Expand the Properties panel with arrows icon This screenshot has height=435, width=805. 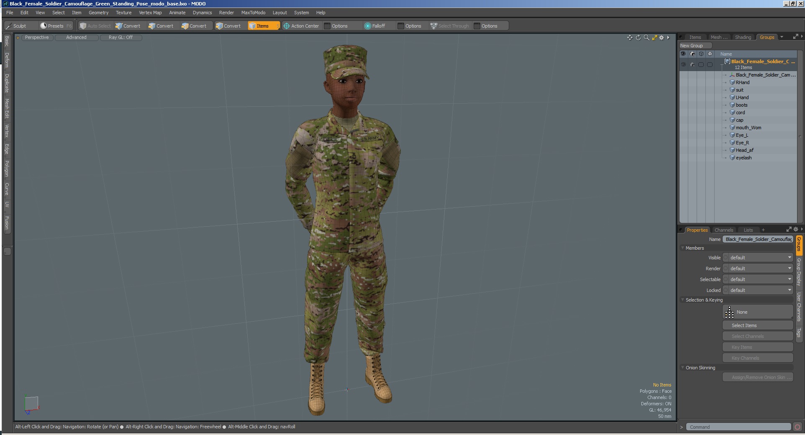(789, 230)
